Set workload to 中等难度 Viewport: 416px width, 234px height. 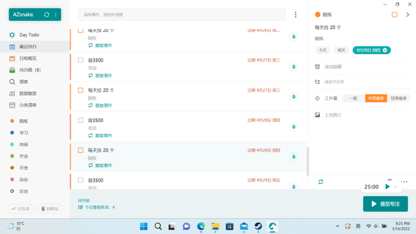(376, 99)
